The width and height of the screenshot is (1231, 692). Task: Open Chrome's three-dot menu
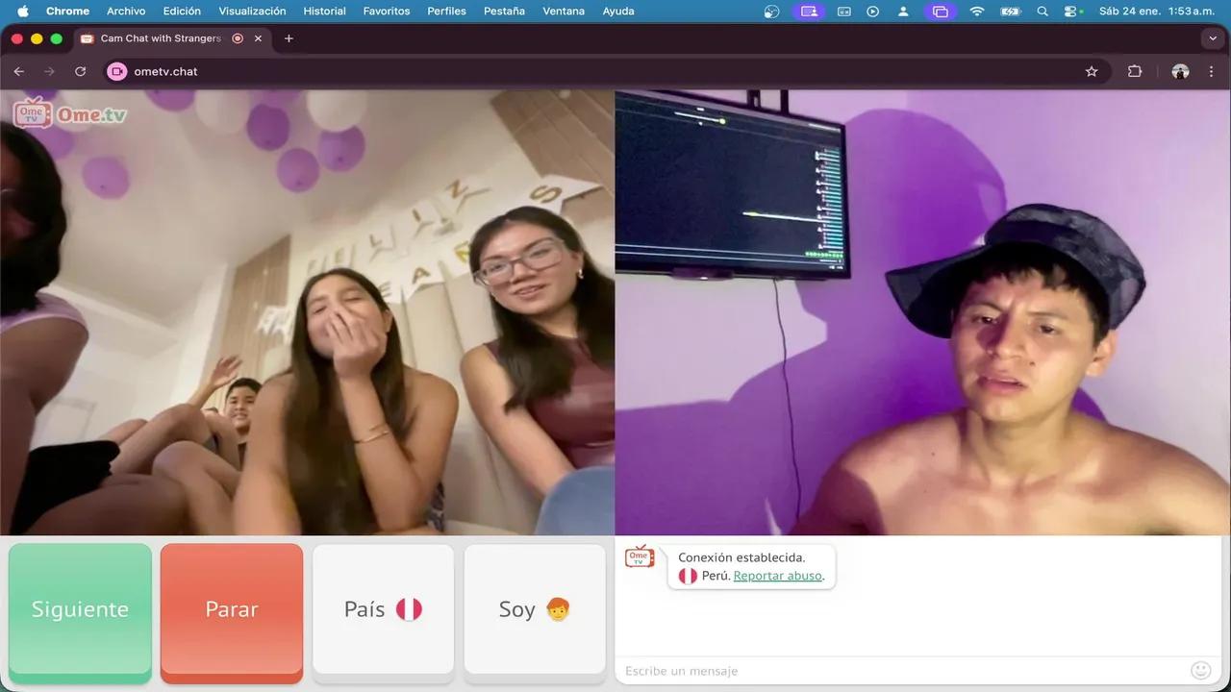click(x=1212, y=71)
